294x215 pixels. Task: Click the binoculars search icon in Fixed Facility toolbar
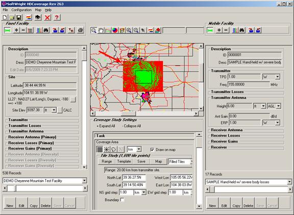click(x=46, y=30)
